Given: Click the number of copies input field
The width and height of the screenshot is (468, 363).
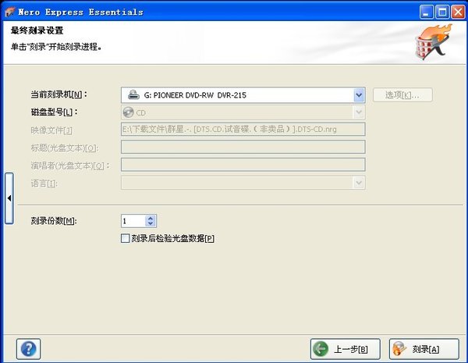Looking at the screenshot, I should [x=133, y=221].
